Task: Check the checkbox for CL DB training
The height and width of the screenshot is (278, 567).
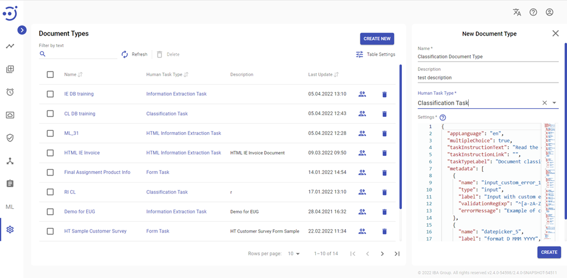Action: [x=50, y=114]
